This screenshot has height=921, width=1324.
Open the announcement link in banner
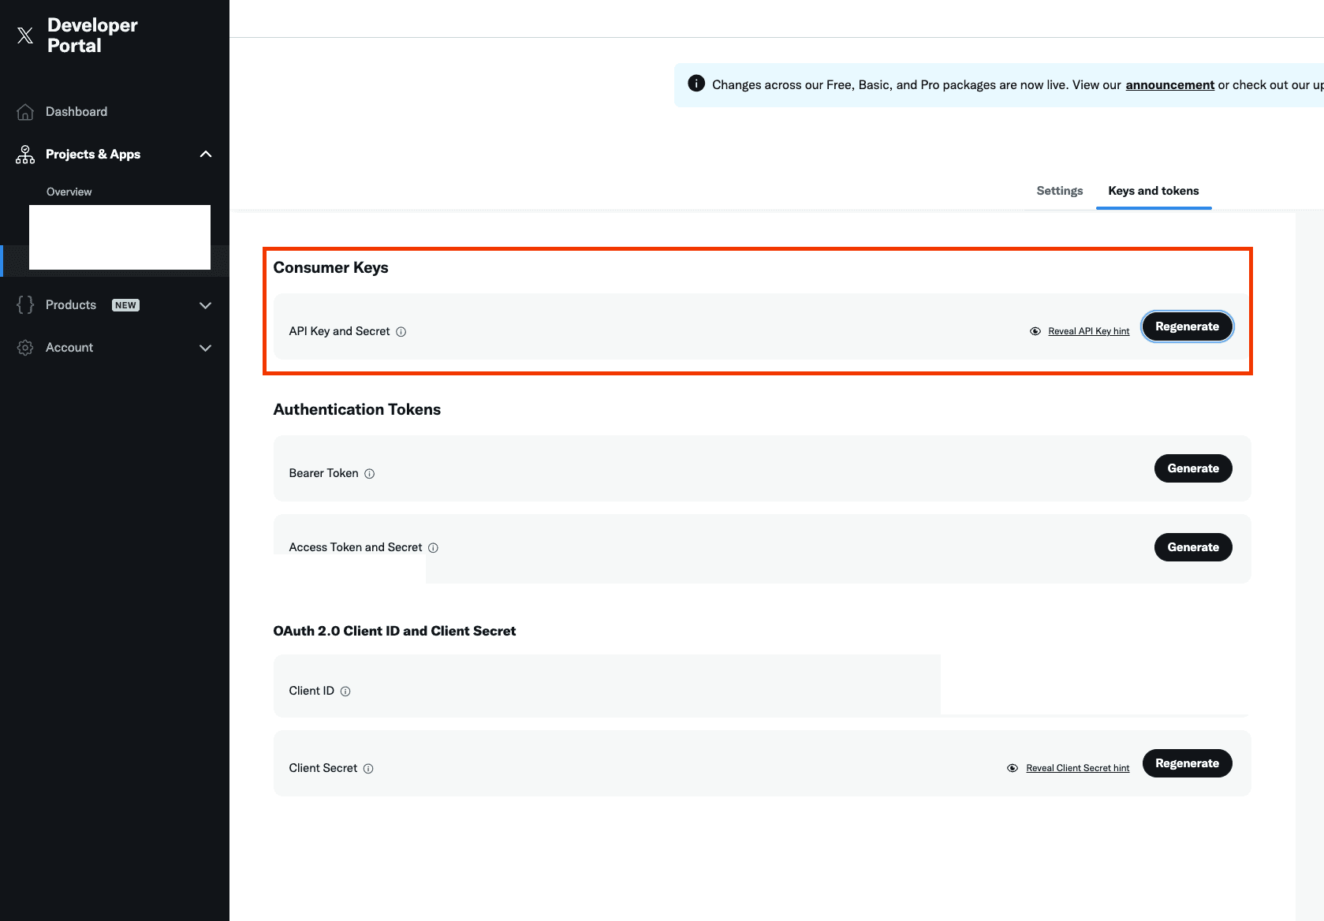click(1170, 84)
